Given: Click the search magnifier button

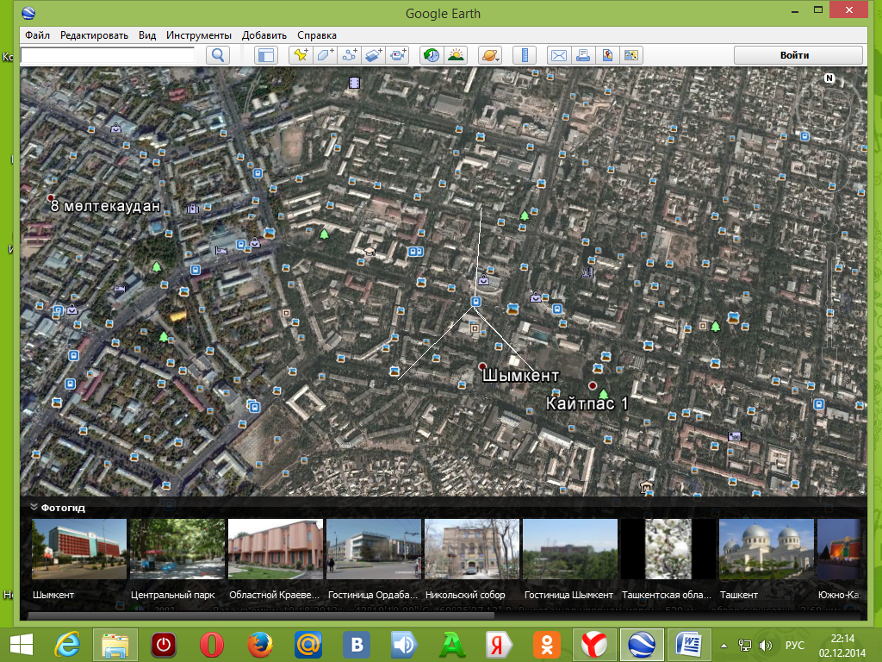Looking at the screenshot, I should [218, 55].
